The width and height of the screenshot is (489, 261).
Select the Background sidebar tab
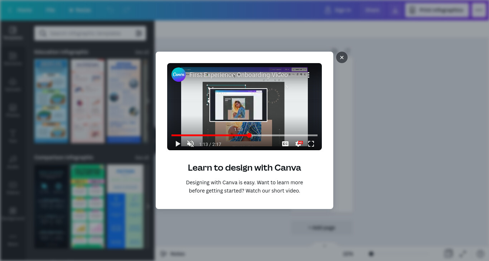click(13, 214)
